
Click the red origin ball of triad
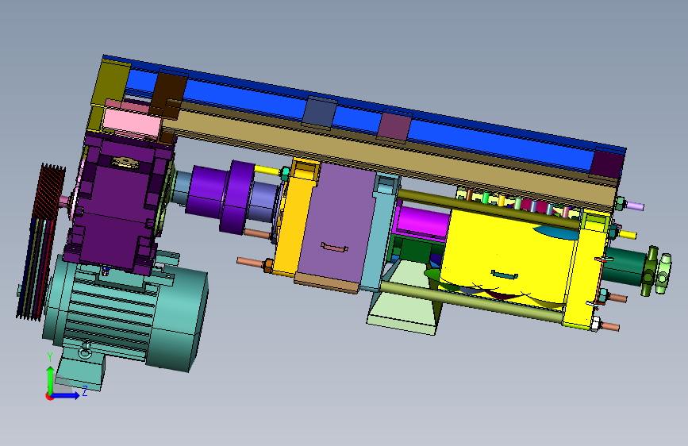pos(49,396)
